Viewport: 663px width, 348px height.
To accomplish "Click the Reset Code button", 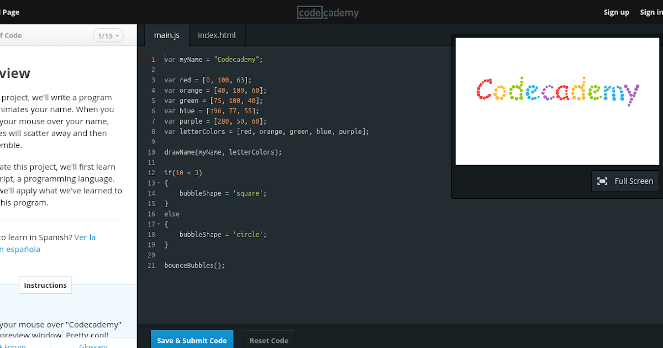I will [269, 339].
